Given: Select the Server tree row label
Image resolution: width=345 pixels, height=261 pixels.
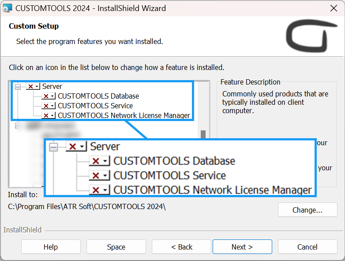Looking at the screenshot, I should click(52, 87).
